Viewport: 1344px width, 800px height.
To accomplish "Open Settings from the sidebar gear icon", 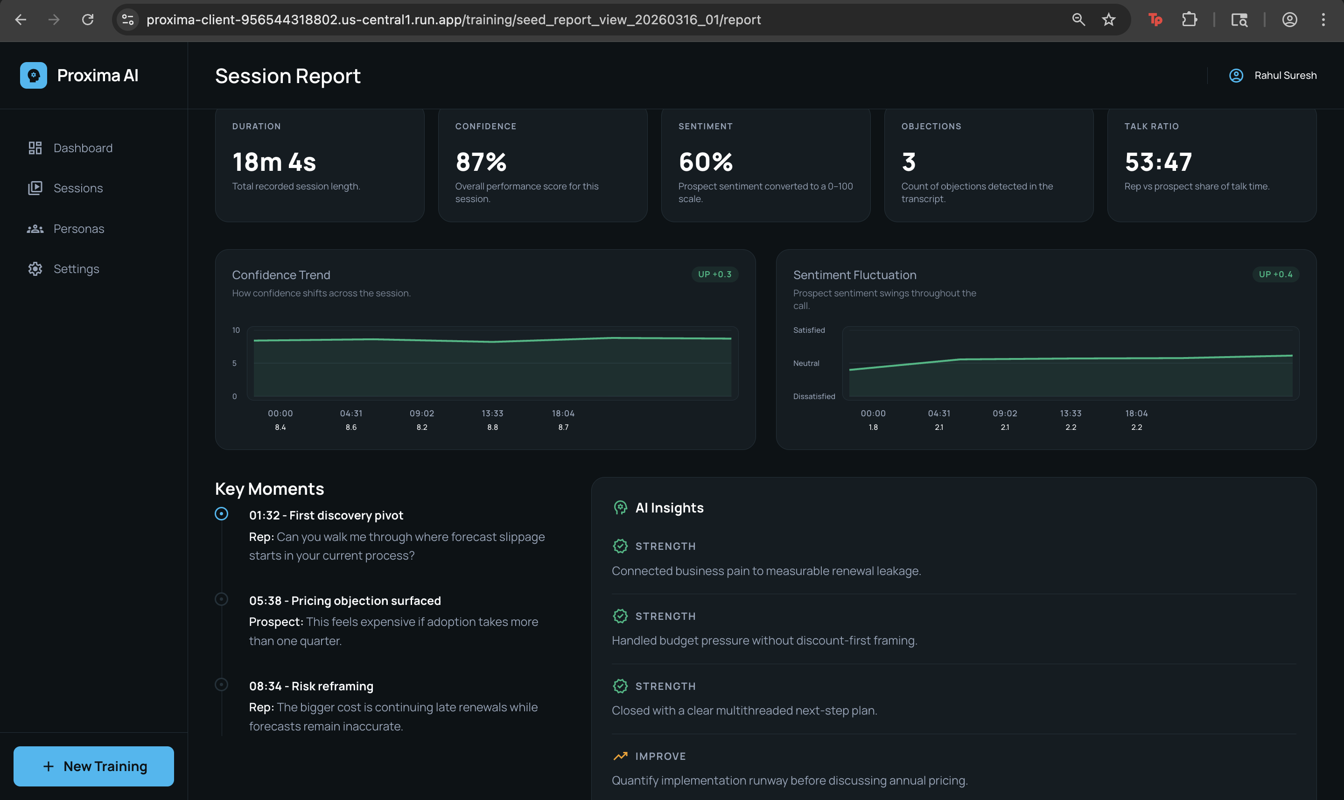I will coord(35,268).
